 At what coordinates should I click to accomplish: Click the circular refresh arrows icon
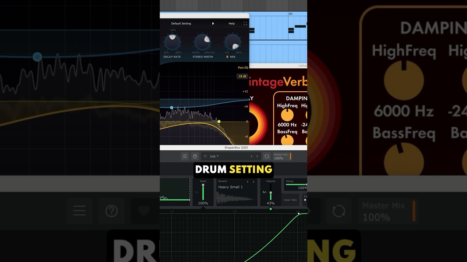267,156
